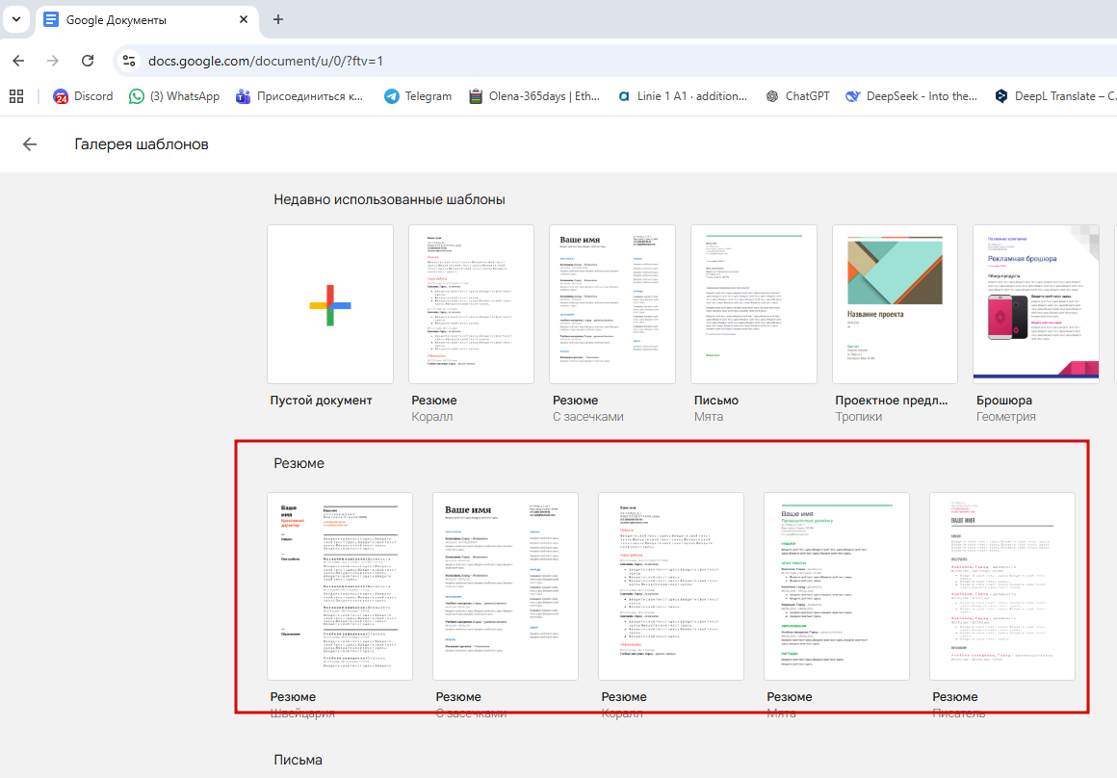Viewport: 1117px width, 778px height.
Task: Open the ChatGPT bookmark
Action: point(797,96)
